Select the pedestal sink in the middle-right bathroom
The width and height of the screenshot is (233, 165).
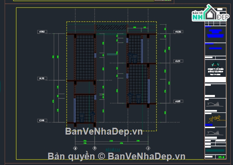pos(130,98)
